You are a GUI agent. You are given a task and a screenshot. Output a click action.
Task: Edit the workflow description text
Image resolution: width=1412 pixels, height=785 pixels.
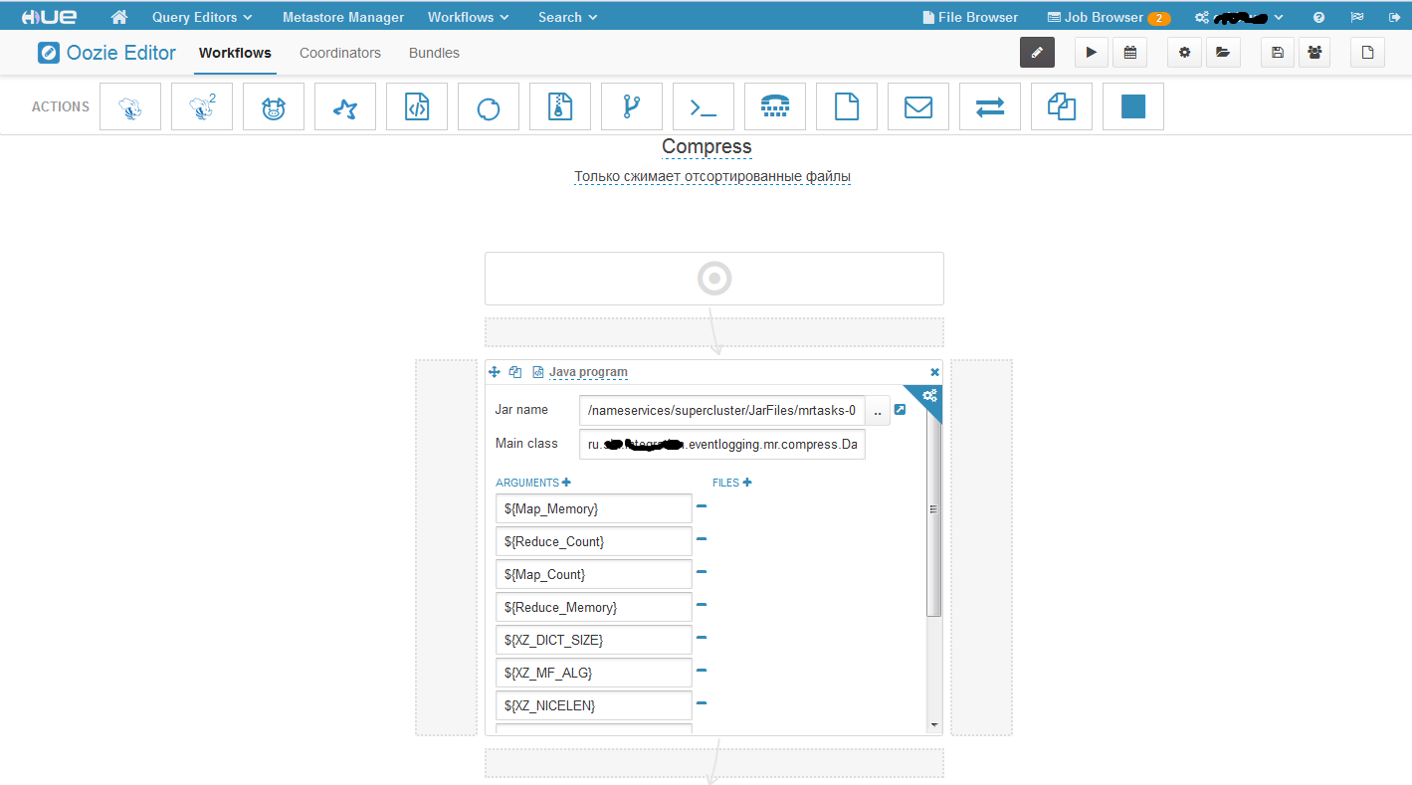coord(712,177)
